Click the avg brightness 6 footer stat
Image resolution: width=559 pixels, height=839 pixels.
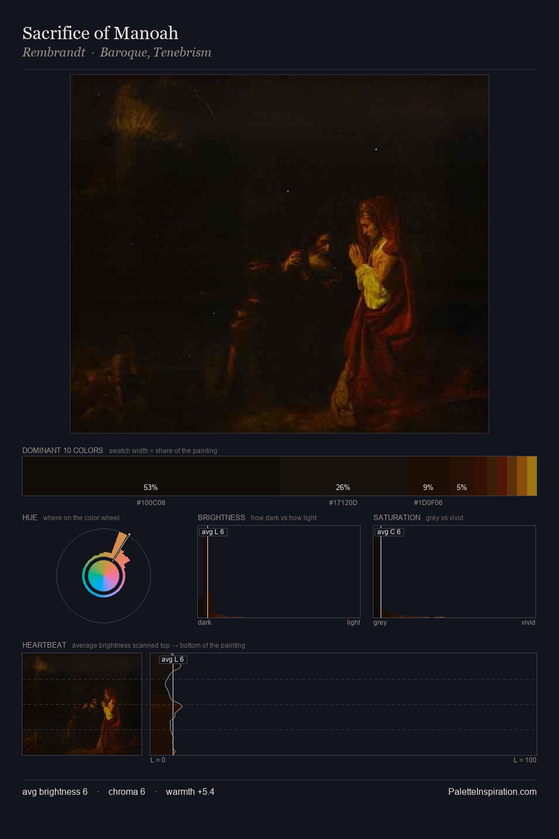(55, 792)
